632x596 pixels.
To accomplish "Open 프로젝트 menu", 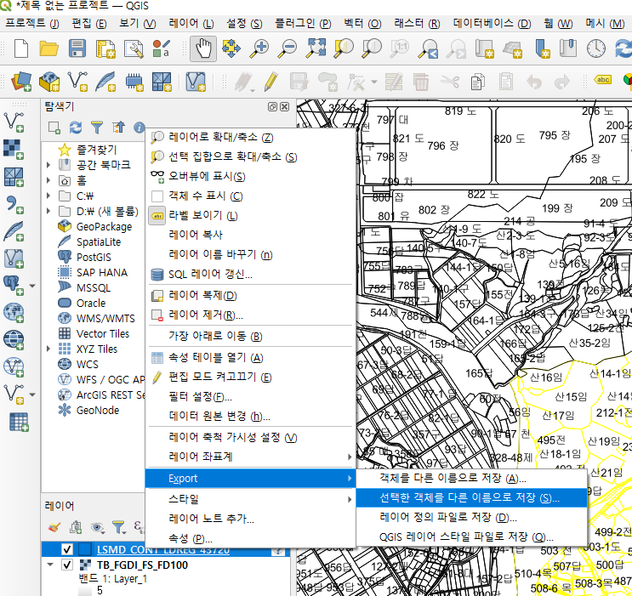I will coord(32,23).
